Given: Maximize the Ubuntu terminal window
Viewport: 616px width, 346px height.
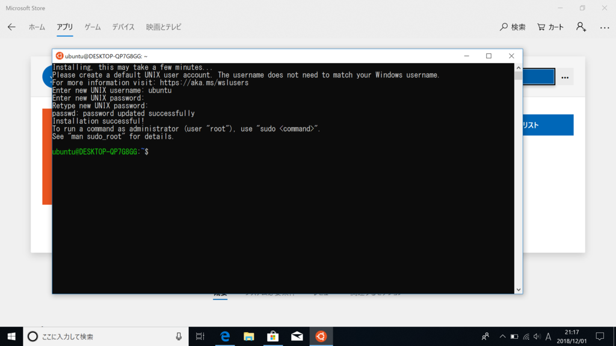Looking at the screenshot, I should tap(488, 56).
